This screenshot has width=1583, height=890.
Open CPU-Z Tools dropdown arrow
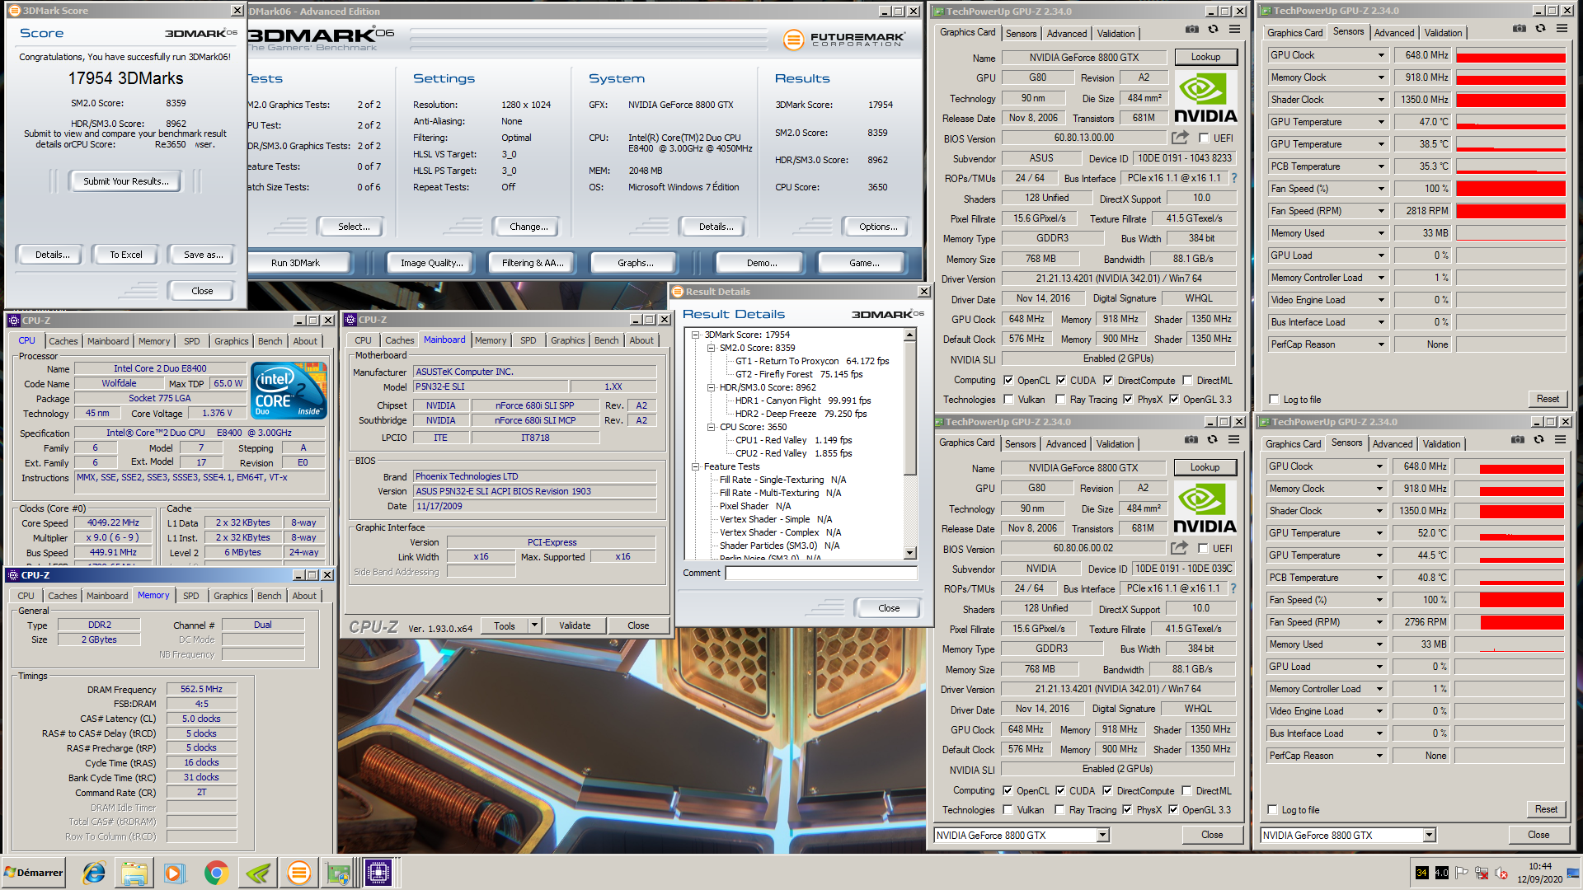click(534, 625)
